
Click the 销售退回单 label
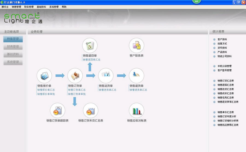pos(90,56)
